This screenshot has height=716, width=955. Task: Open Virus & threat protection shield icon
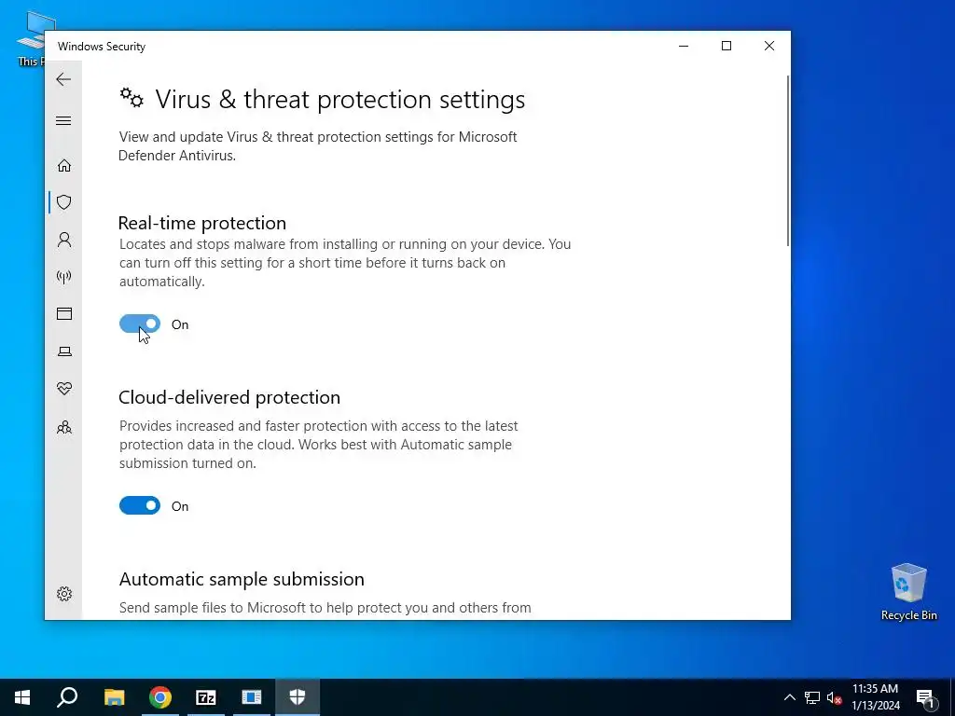tap(64, 202)
